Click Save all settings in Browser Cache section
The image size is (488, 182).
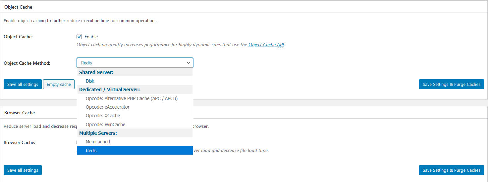pos(23,170)
